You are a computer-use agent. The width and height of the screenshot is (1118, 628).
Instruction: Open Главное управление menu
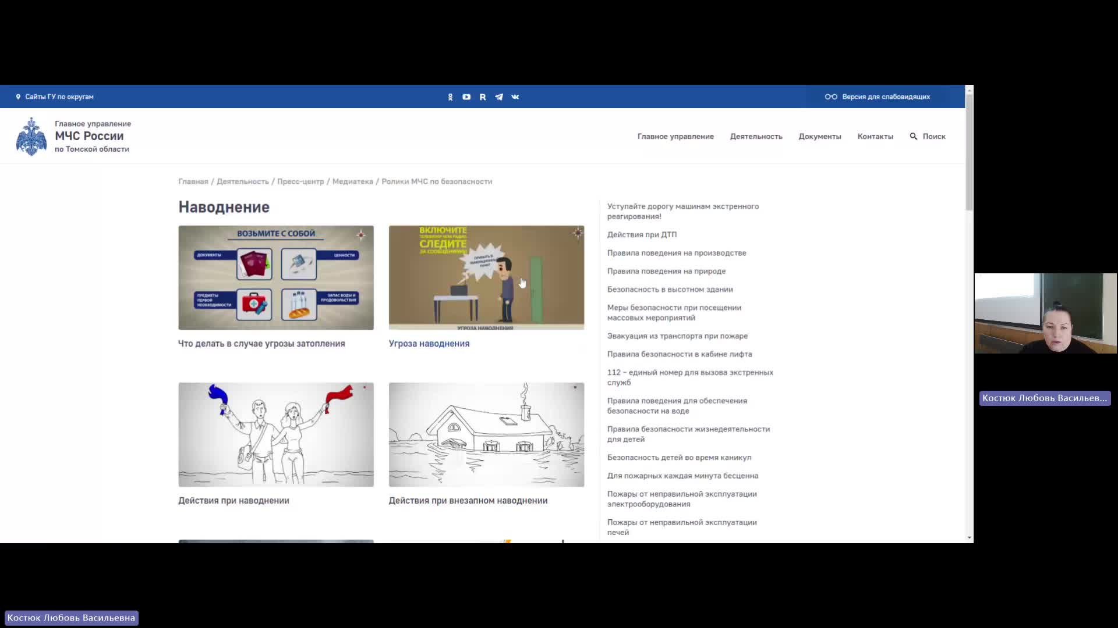pos(675,136)
